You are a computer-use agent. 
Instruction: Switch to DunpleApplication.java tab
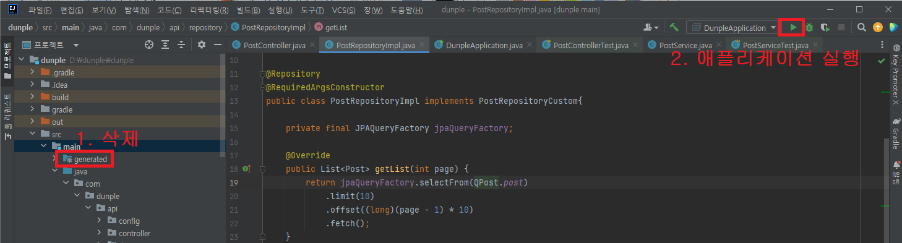coord(485,45)
